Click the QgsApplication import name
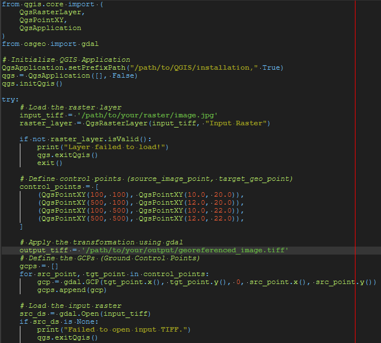The image size is (381, 343). point(50,28)
